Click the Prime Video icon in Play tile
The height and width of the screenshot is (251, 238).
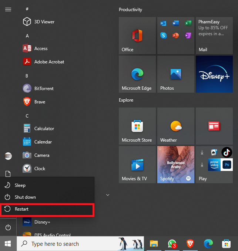[214, 165]
